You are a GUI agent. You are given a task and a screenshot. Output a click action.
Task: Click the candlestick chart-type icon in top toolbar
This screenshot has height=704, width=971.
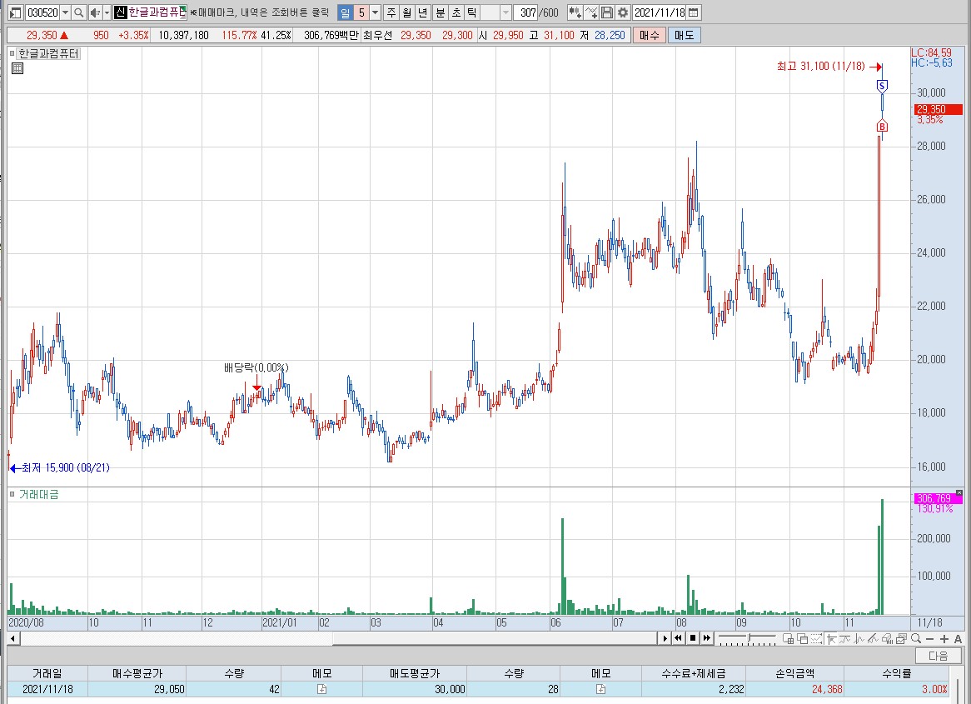point(575,12)
